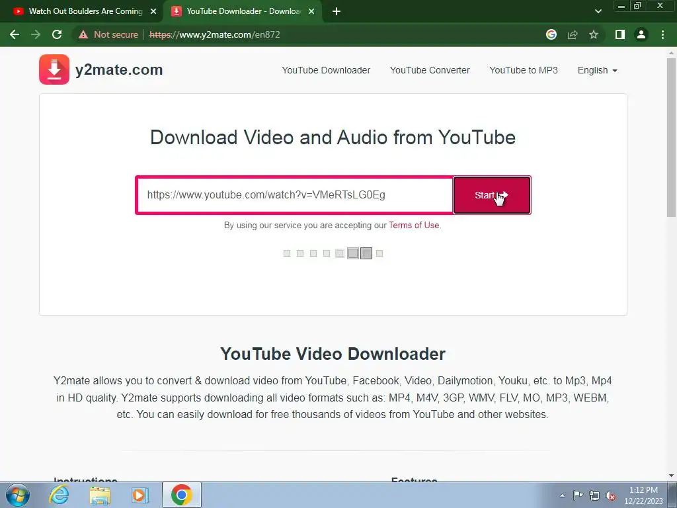The width and height of the screenshot is (677, 508).
Task: Click the muted volume tray icon
Action: coord(610,495)
